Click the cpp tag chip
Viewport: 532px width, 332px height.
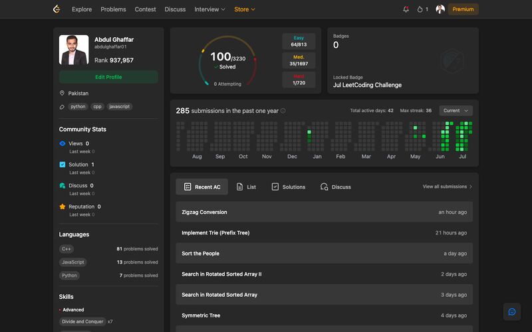(x=97, y=106)
